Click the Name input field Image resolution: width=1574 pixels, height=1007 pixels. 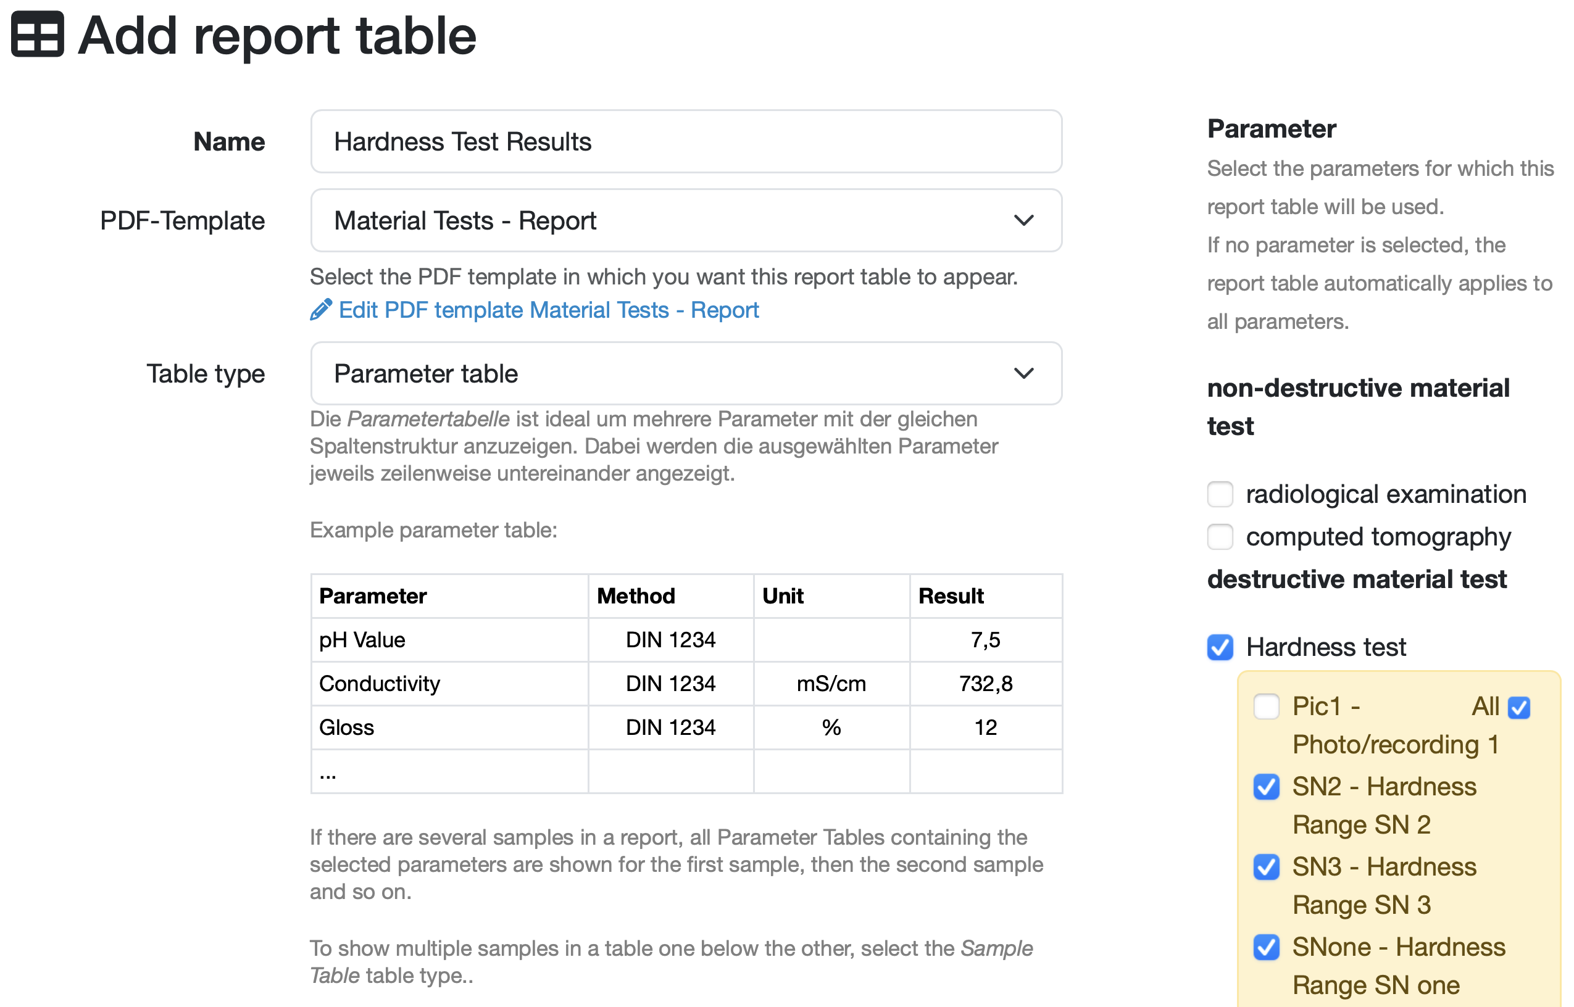pos(685,142)
